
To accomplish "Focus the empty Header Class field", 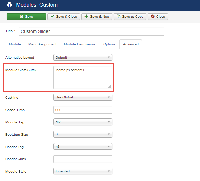I will pos(83,159).
